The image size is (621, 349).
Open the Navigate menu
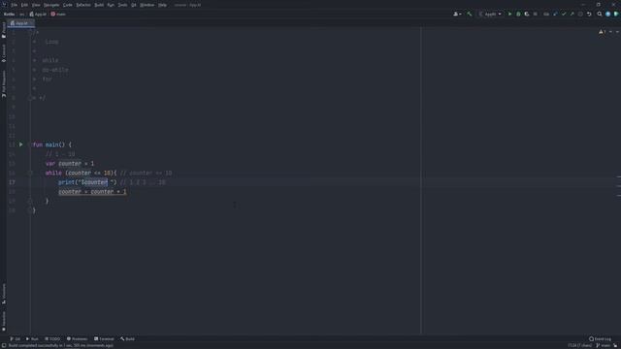pos(51,5)
